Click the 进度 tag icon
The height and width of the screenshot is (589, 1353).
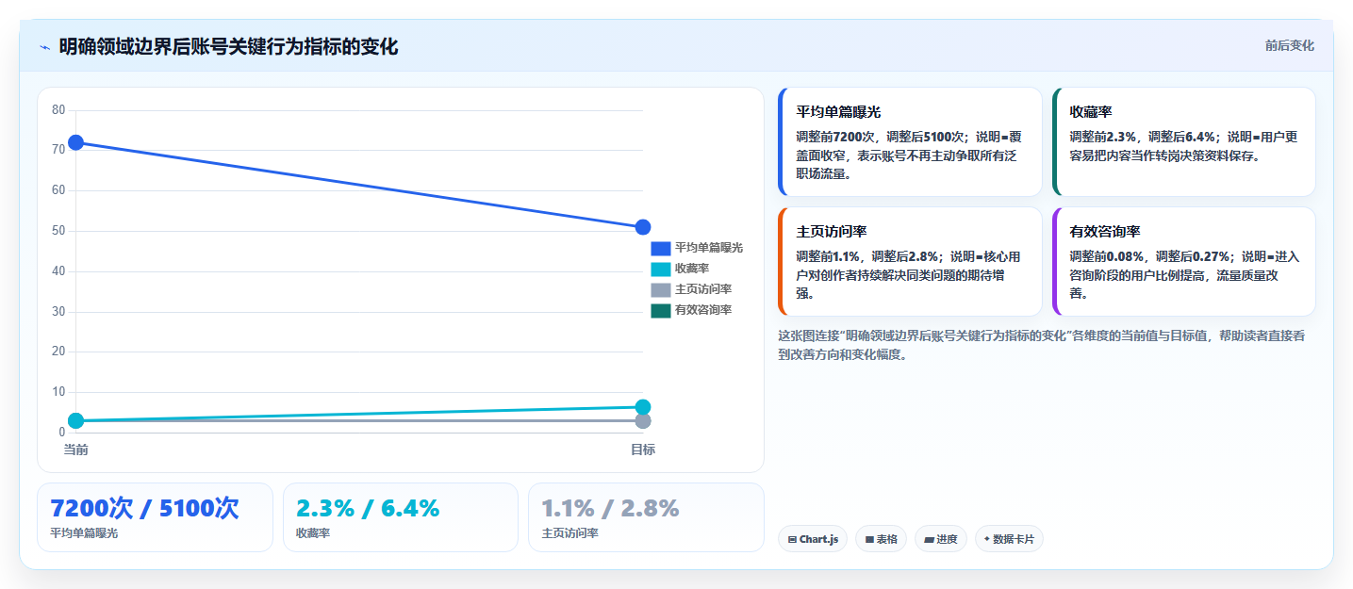click(929, 540)
